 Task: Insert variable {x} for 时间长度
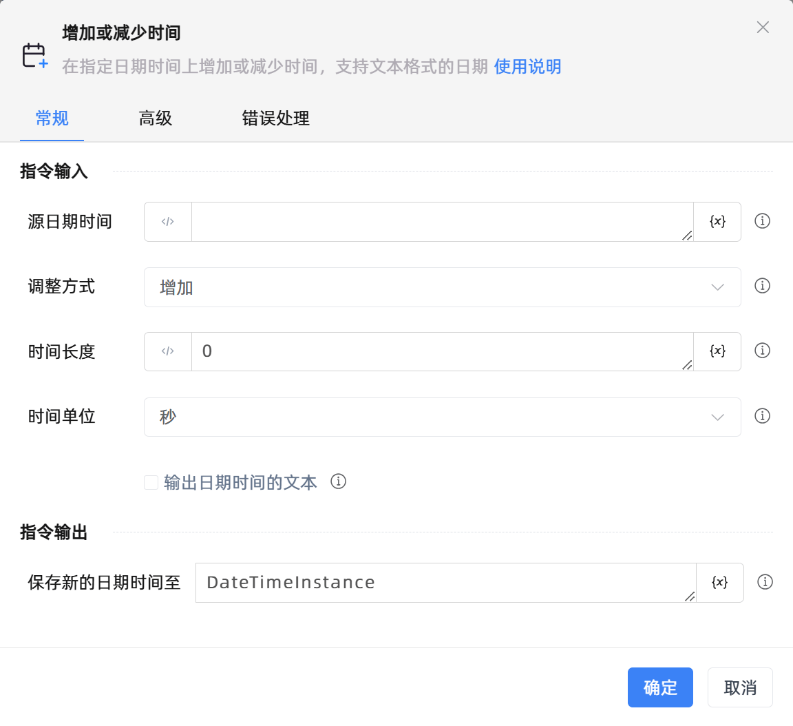(x=717, y=351)
